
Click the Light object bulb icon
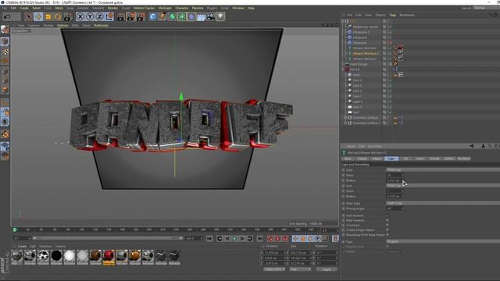coord(220,16)
